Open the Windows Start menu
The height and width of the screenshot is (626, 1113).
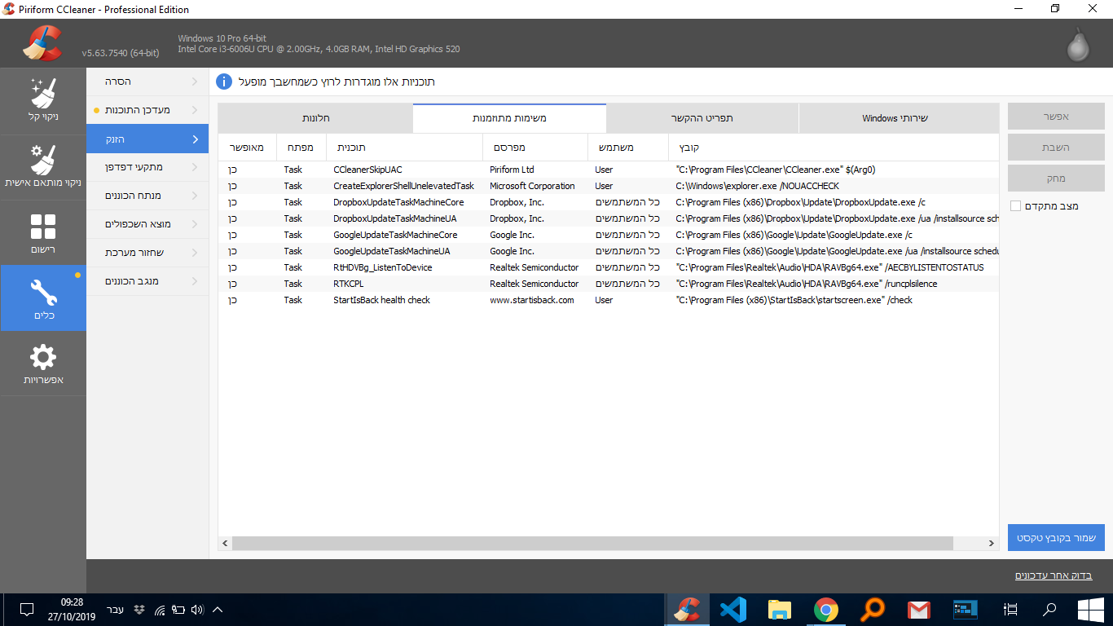[x=1091, y=609]
